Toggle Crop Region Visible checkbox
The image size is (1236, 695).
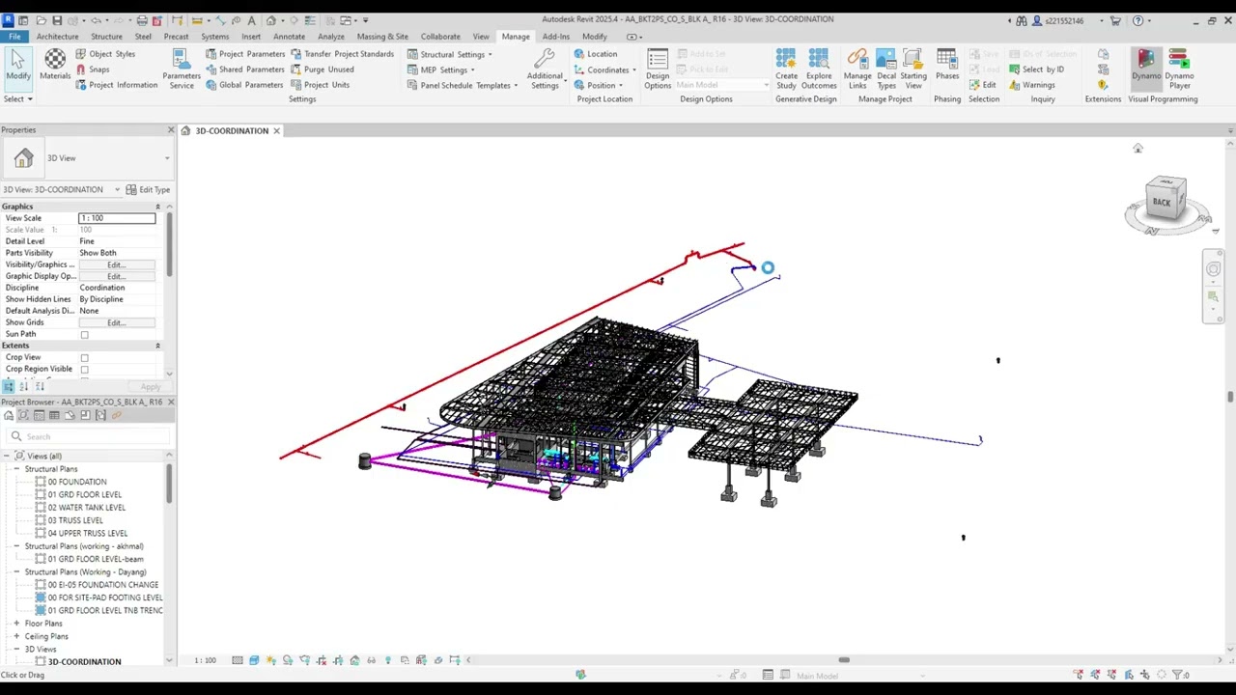84,370
